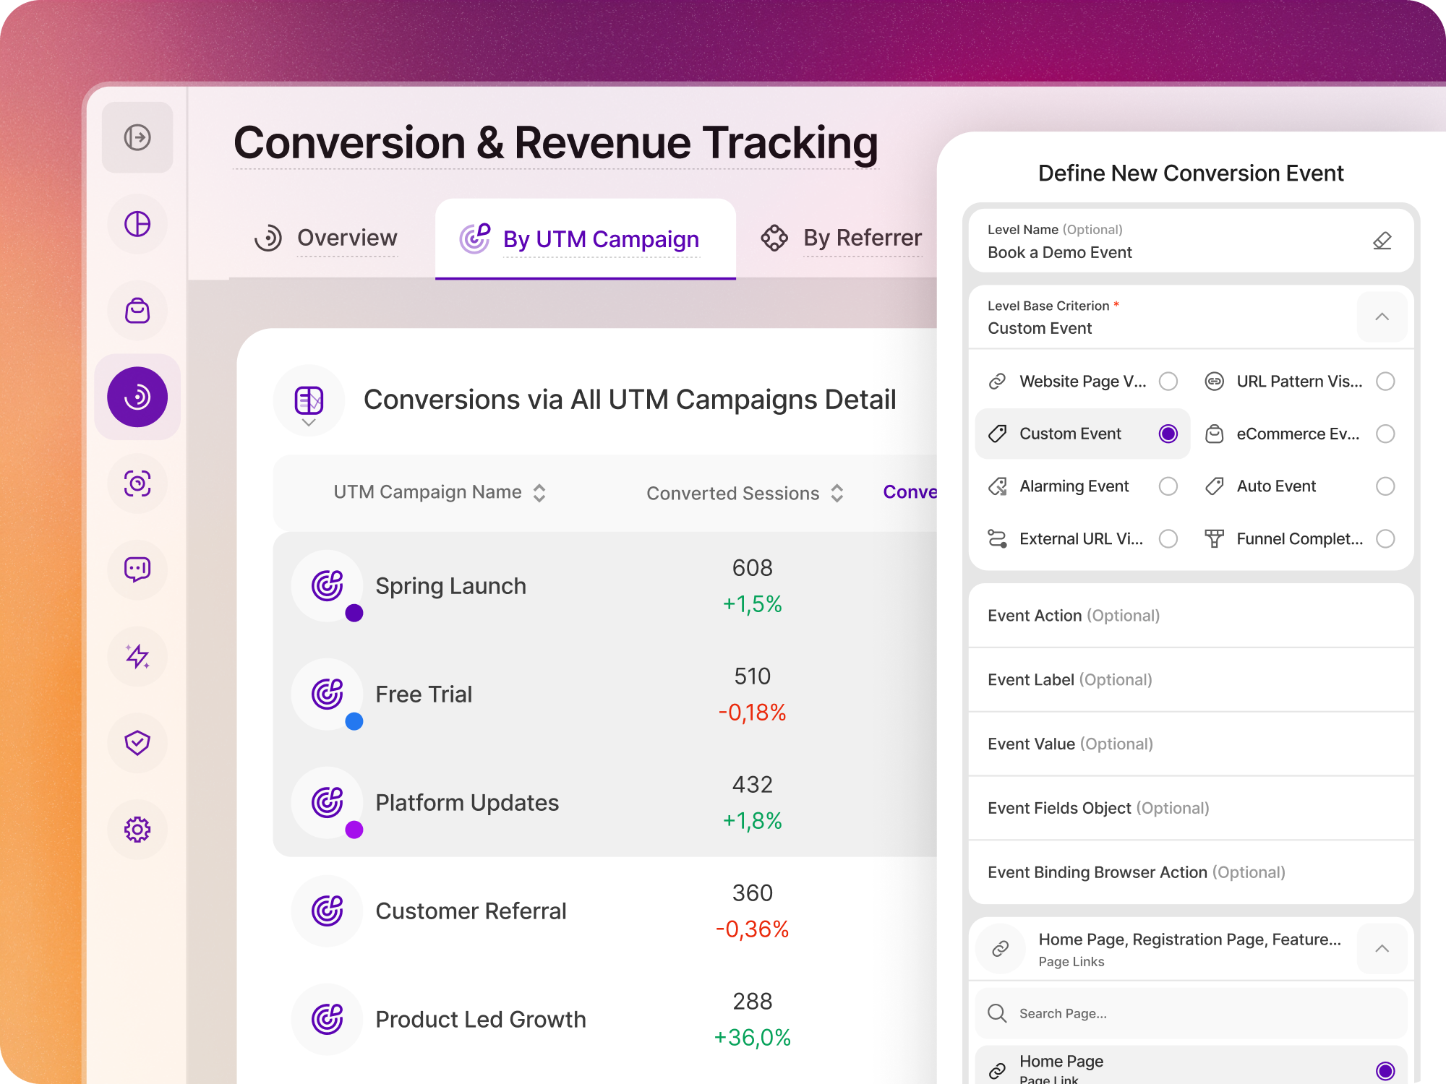Click the eCommerce Event bag icon

tap(1215, 434)
